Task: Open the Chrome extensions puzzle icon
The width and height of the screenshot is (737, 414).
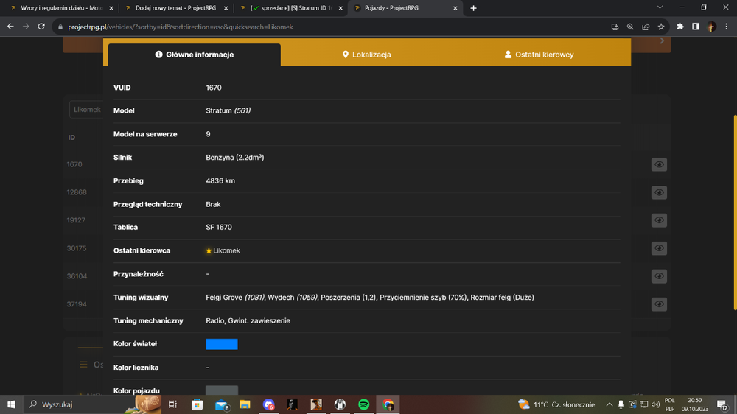Action: (680, 27)
